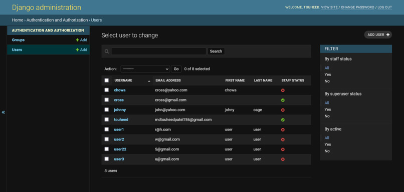The width and height of the screenshot is (404, 192).
Task: Click the Add User button
Action: pyautogui.click(x=378, y=34)
